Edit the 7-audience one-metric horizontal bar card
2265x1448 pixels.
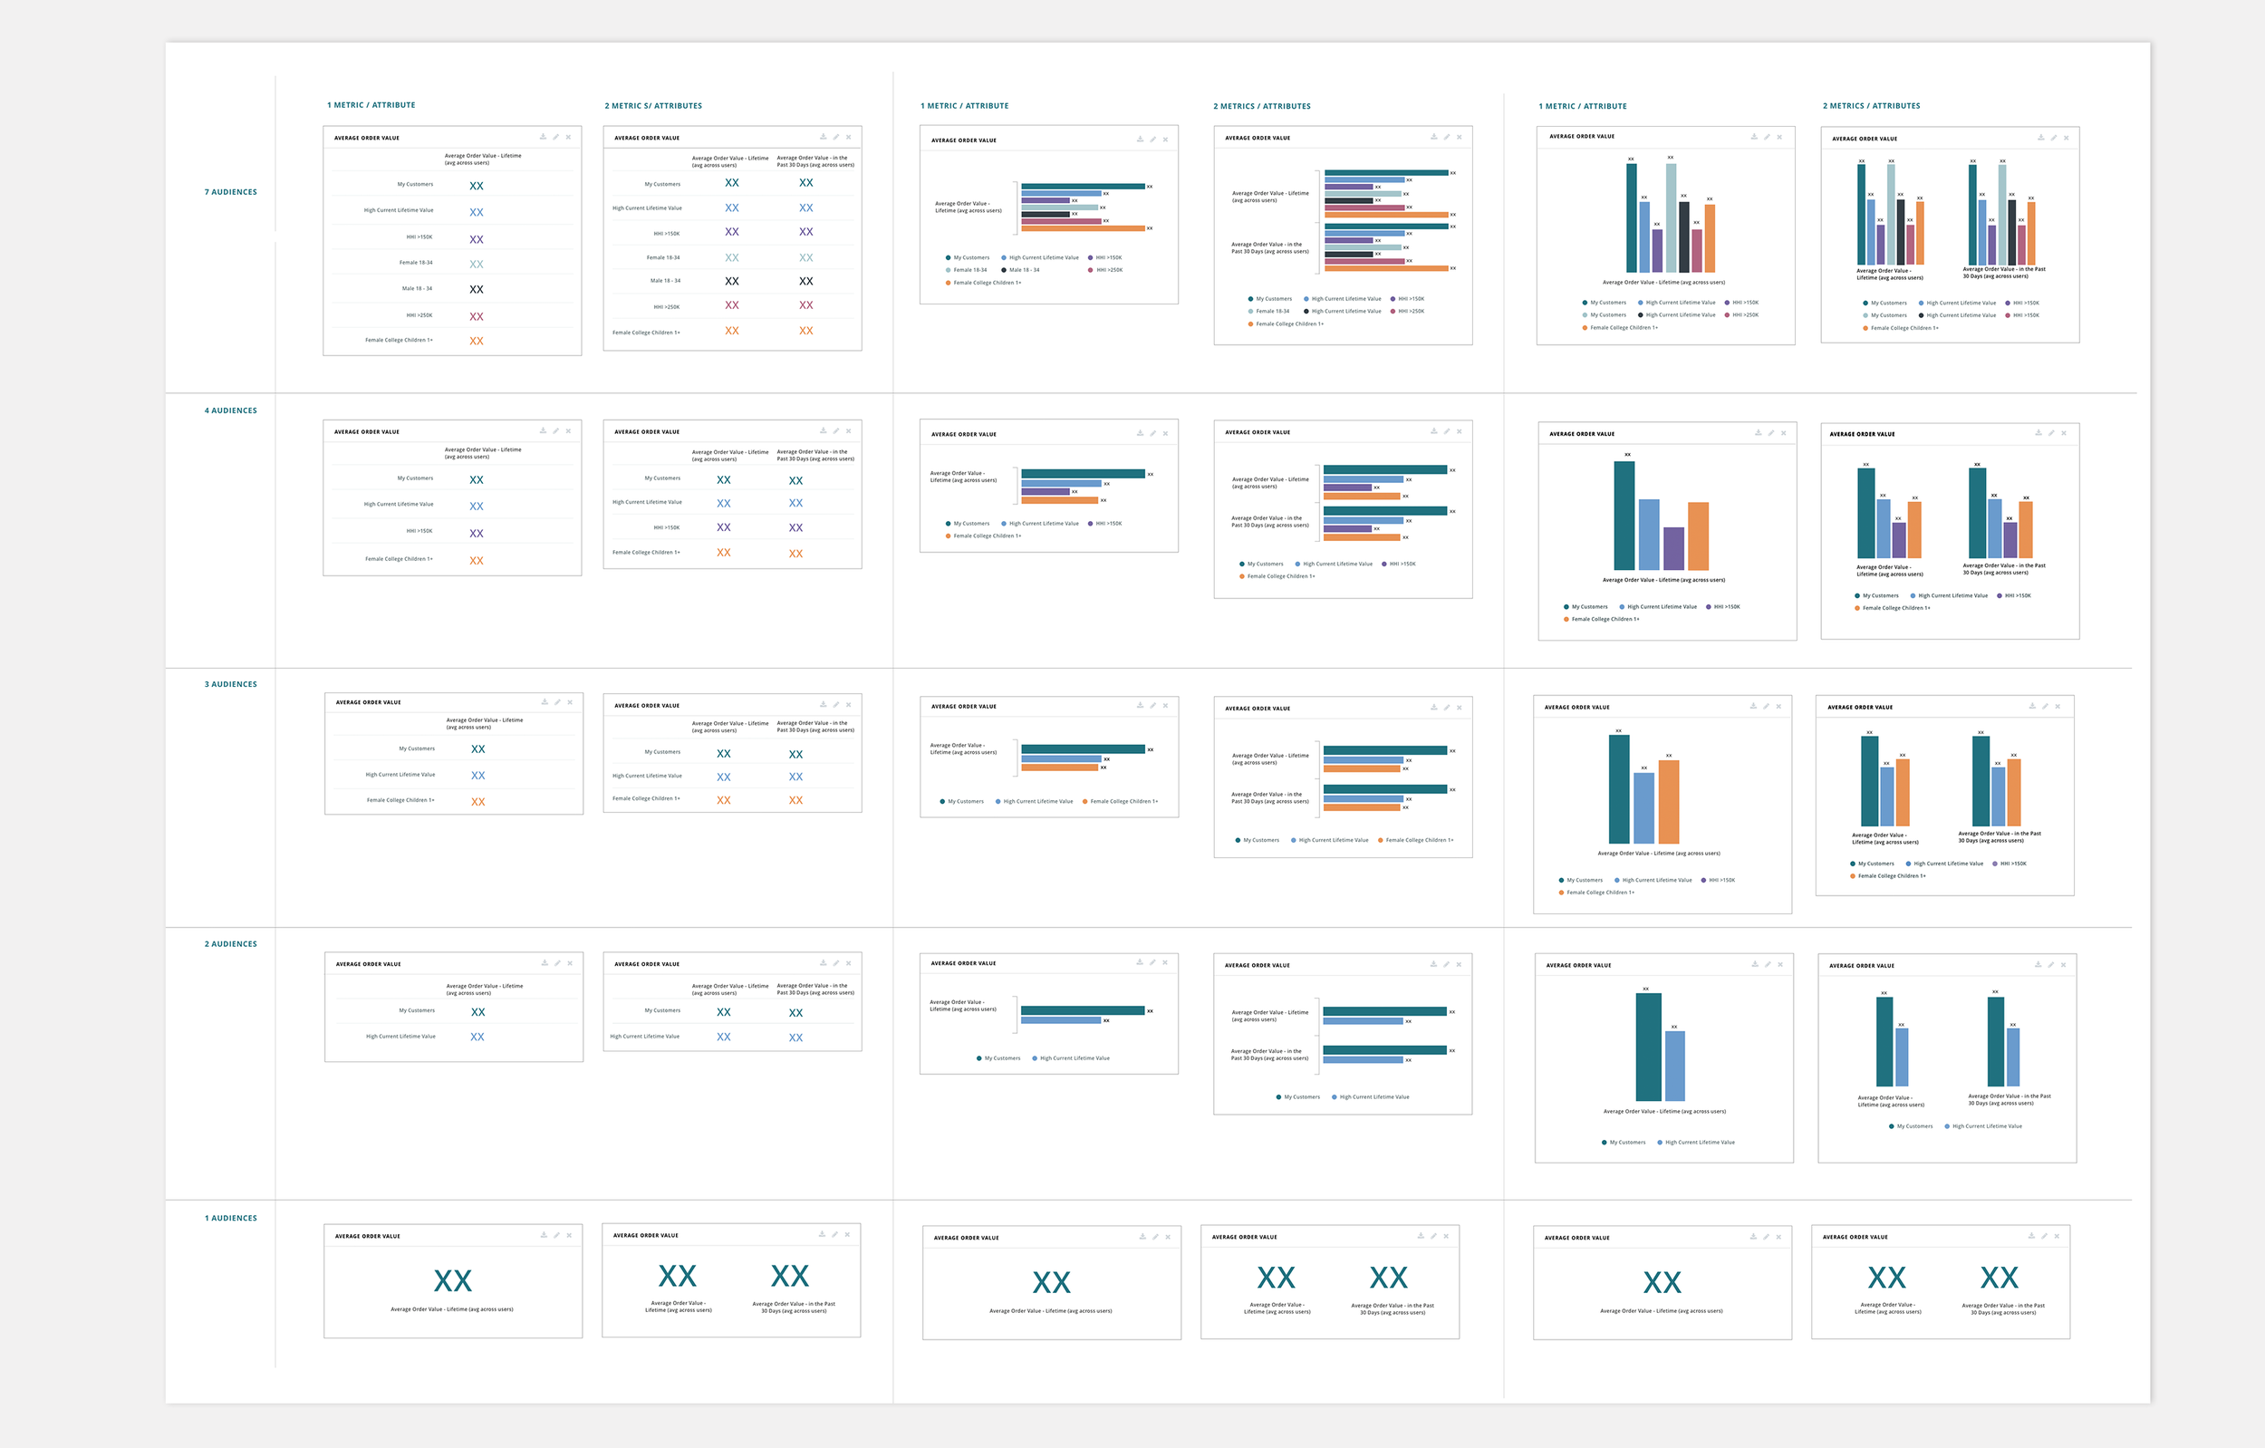click(x=1153, y=140)
